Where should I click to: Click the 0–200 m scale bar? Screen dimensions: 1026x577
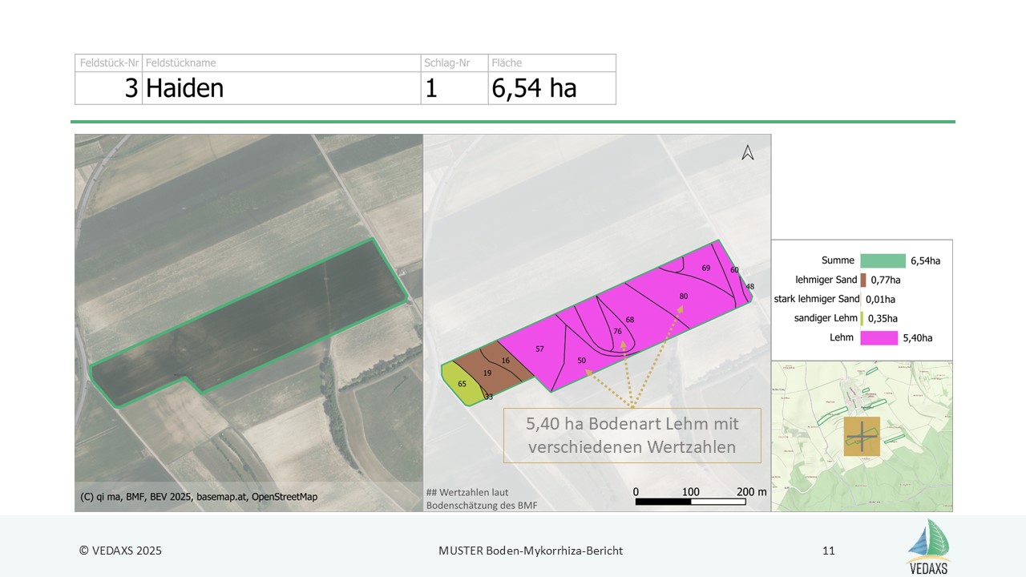[690, 502]
